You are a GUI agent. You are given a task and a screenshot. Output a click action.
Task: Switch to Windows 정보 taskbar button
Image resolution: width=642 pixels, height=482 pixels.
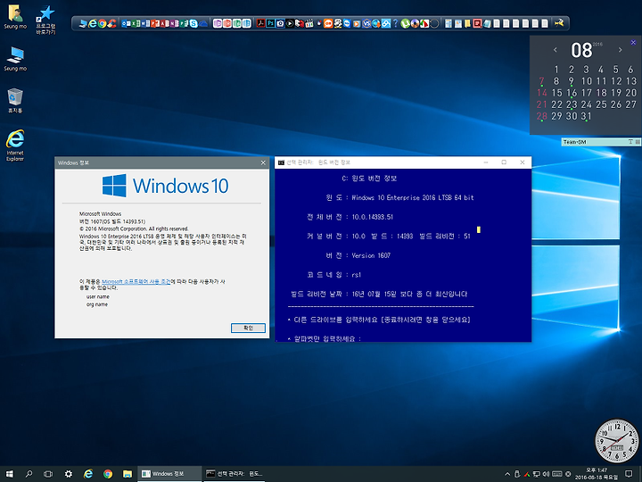(x=169, y=474)
